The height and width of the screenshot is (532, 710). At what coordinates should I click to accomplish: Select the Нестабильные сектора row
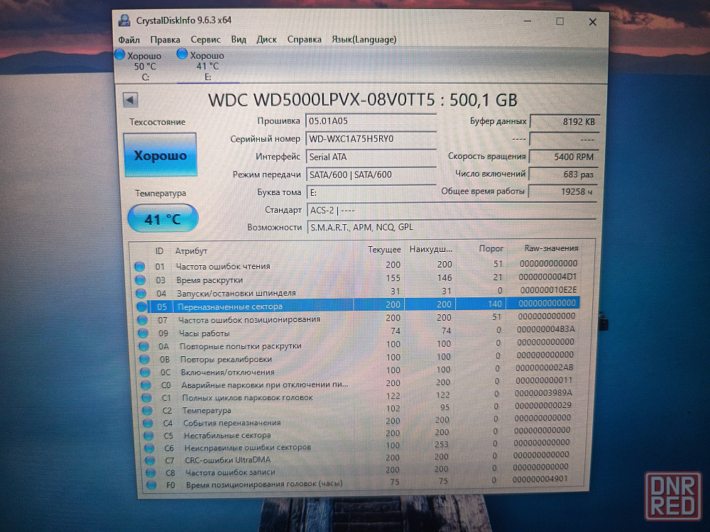pos(358,434)
